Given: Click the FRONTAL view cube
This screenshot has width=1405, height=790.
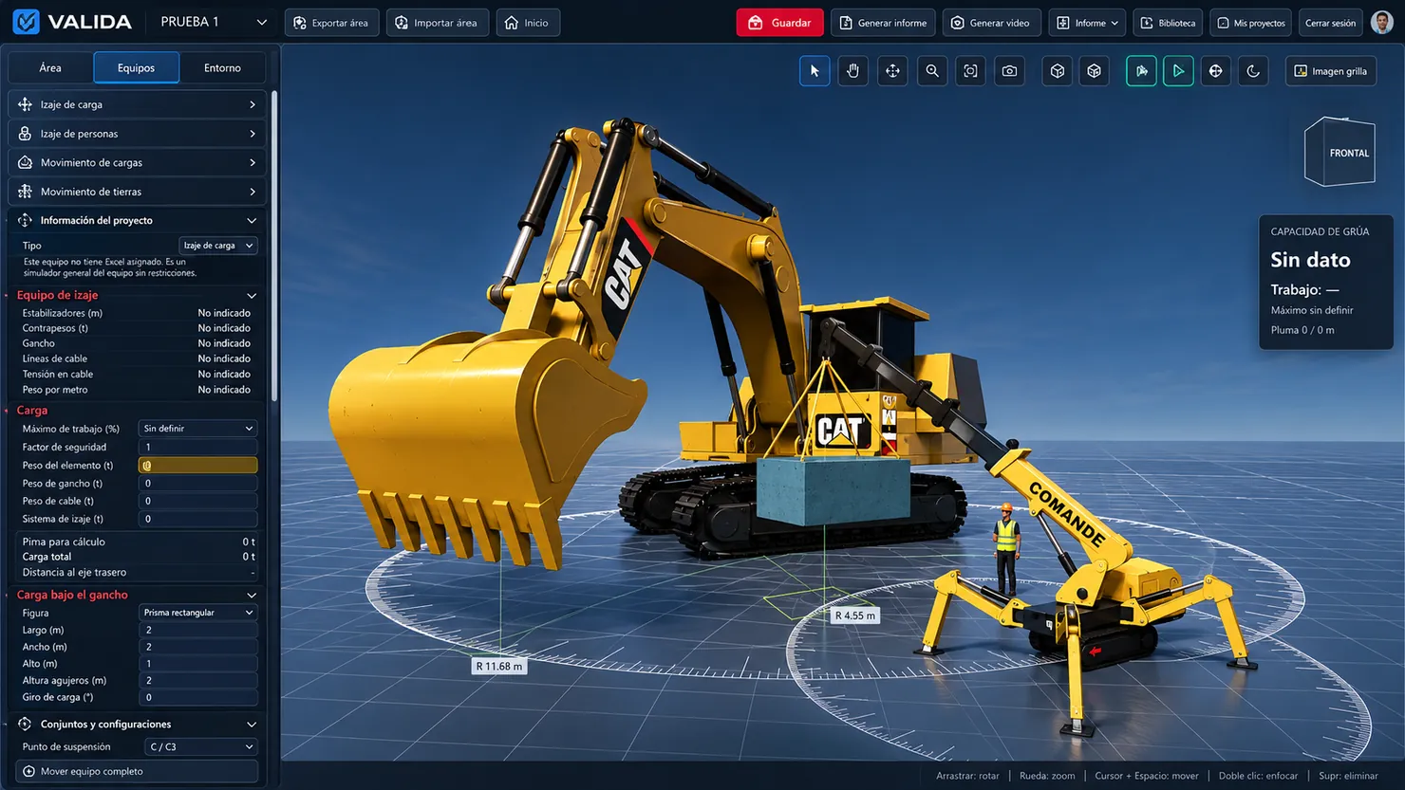Looking at the screenshot, I should [1339, 152].
